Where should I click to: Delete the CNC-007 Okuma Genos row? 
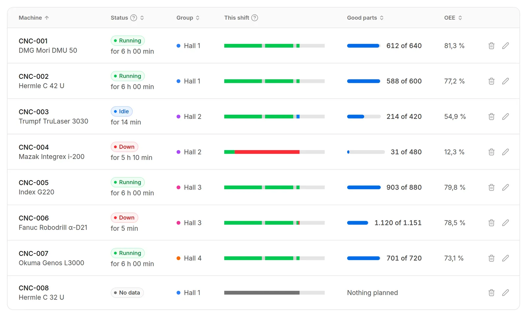tap(491, 259)
